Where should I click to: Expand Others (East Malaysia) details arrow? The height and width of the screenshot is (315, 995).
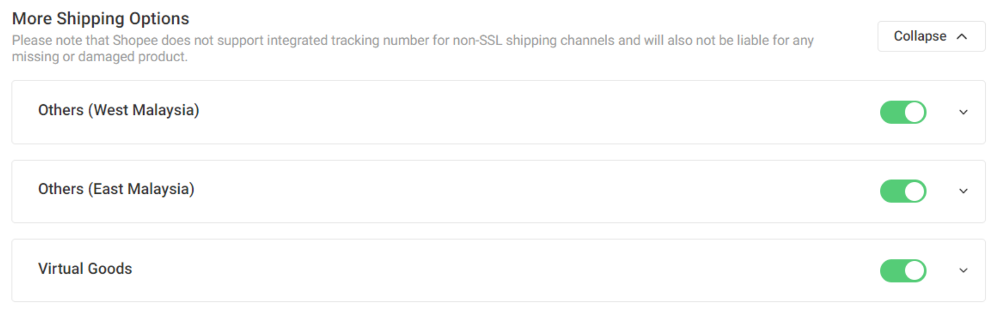point(963,192)
